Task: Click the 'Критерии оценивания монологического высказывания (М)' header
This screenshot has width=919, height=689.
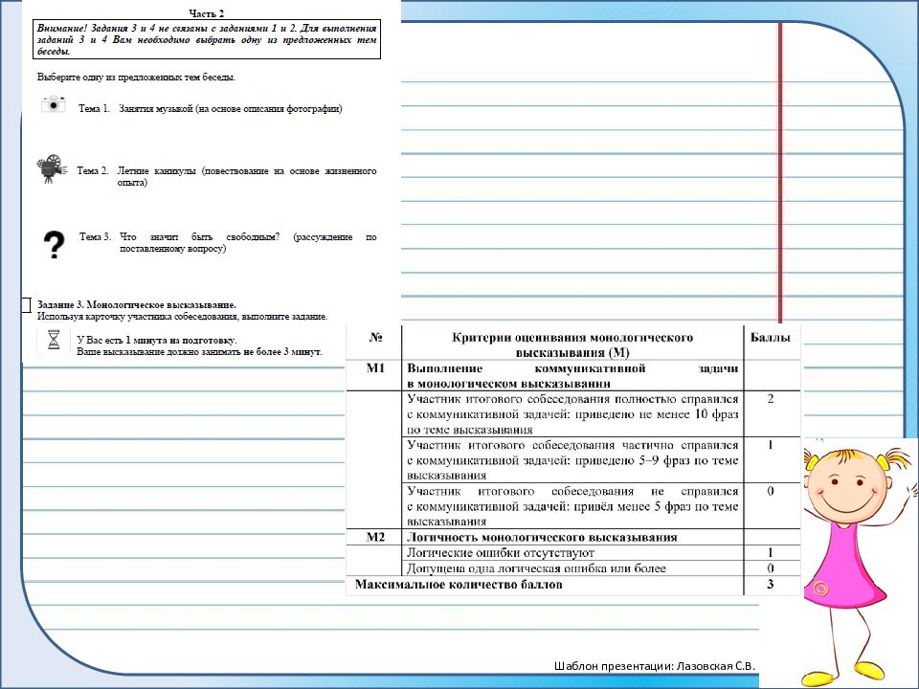Action: tap(572, 345)
